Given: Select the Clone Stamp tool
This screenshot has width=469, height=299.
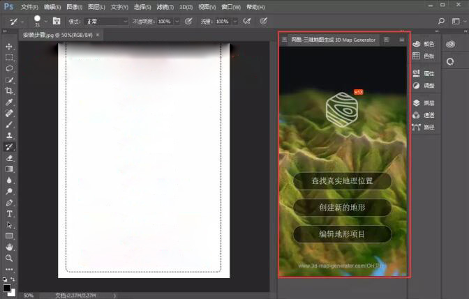Looking at the screenshot, I should pos(9,136).
